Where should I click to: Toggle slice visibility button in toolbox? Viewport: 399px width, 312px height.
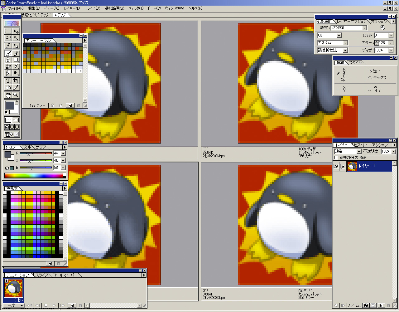point(8,120)
